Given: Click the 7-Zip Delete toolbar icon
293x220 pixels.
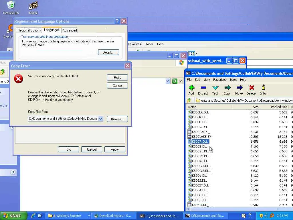Looking at the screenshot, I should 251,90.
